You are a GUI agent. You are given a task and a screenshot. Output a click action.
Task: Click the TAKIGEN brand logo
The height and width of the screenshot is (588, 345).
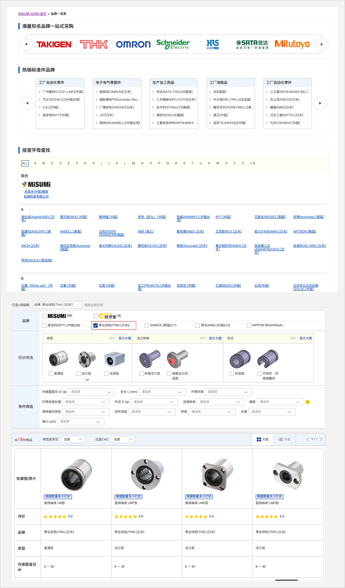click(x=54, y=44)
